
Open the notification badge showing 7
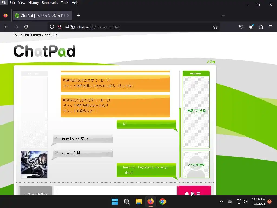(x=269, y=201)
